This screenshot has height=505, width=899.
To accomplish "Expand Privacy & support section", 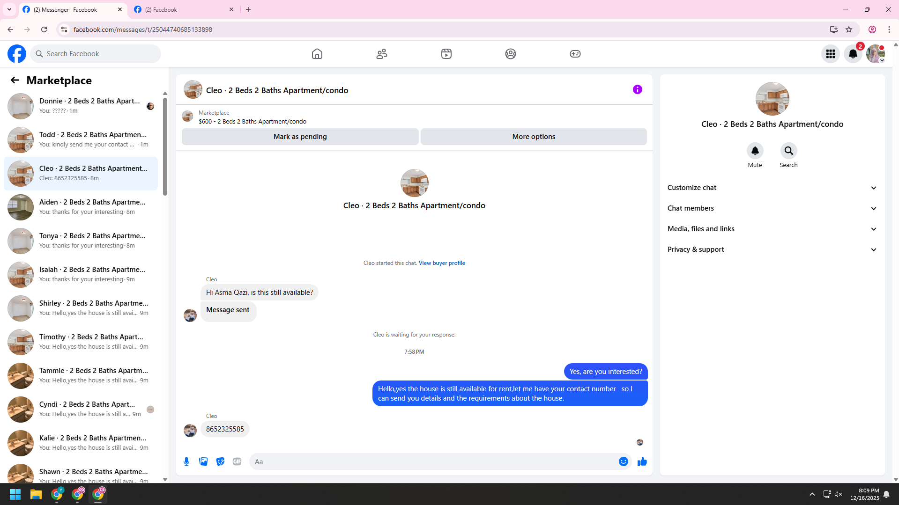I will pos(772,249).
